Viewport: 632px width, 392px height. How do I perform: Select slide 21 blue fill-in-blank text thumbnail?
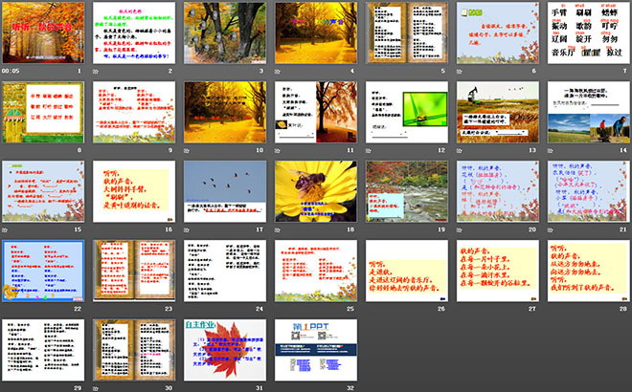pos(589,191)
